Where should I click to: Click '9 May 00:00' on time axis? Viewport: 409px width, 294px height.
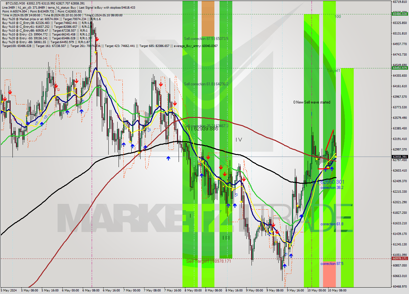[x=254, y=290]
